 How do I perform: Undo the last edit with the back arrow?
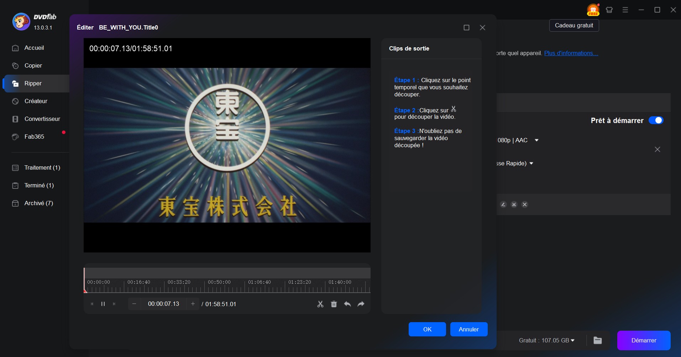tap(347, 304)
